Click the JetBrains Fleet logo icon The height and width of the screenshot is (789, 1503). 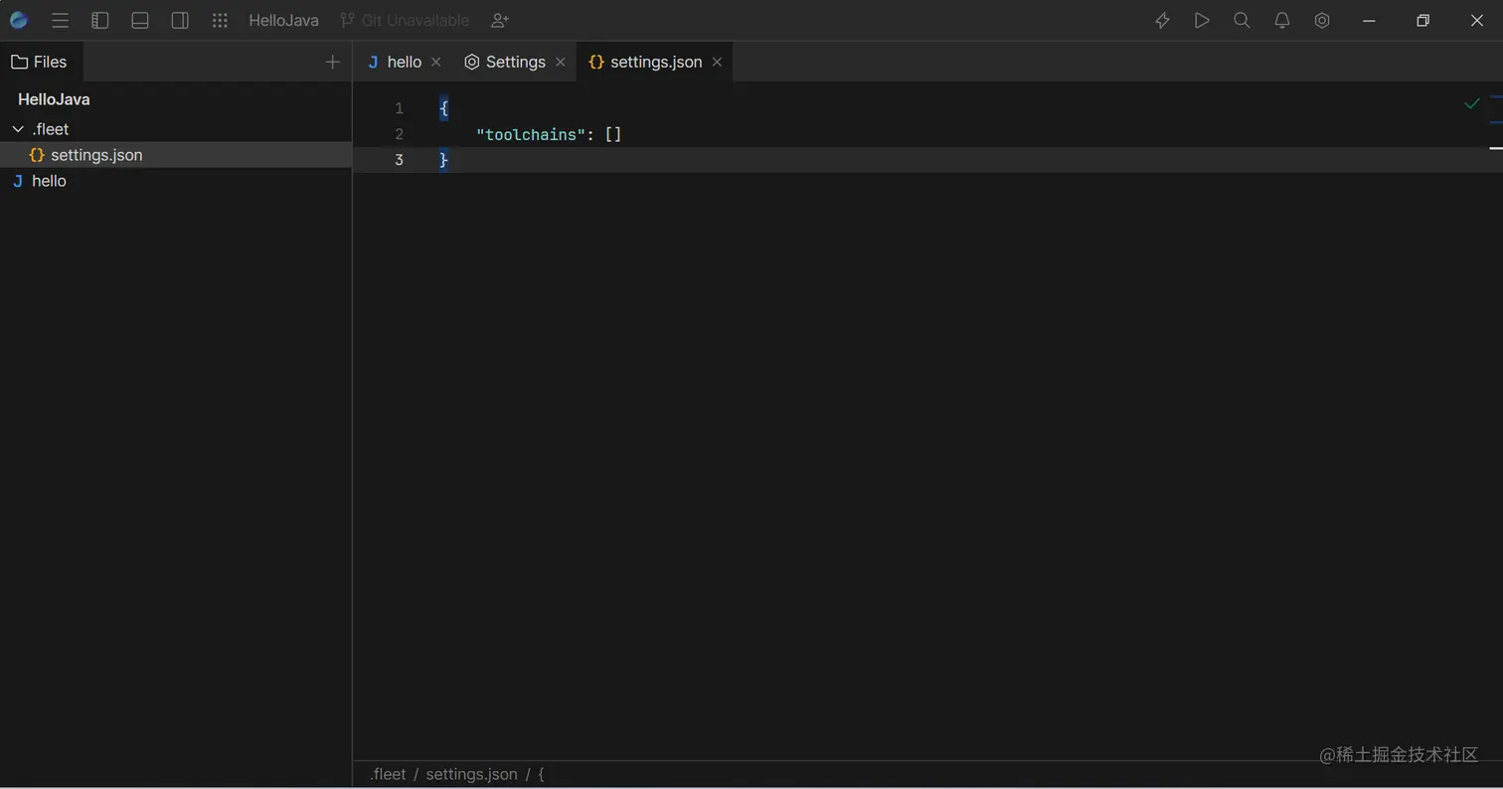(x=19, y=20)
